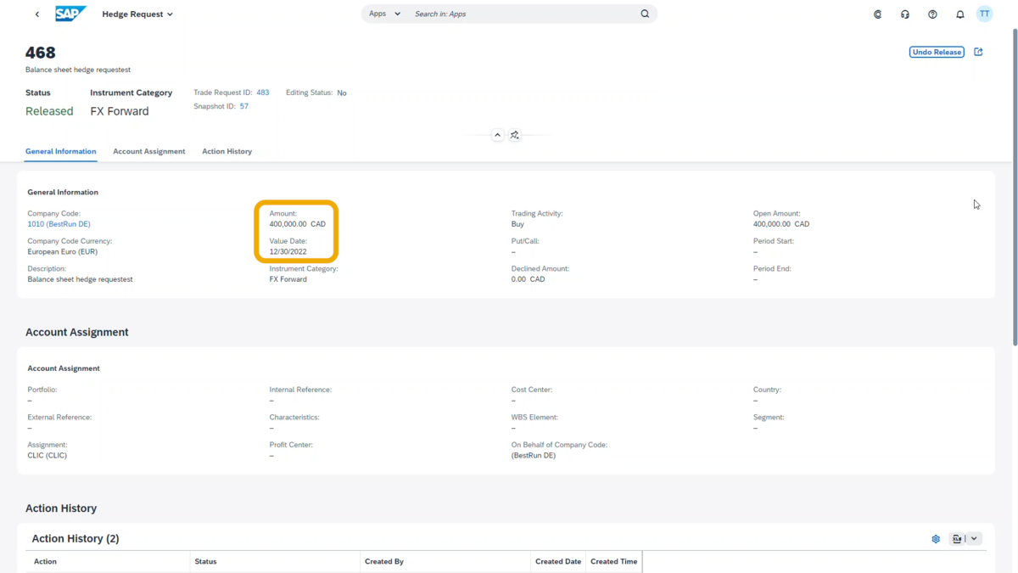This screenshot has width=1018, height=573.
Task: Toggle the SAP logo home control
Action: click(70, 14)
